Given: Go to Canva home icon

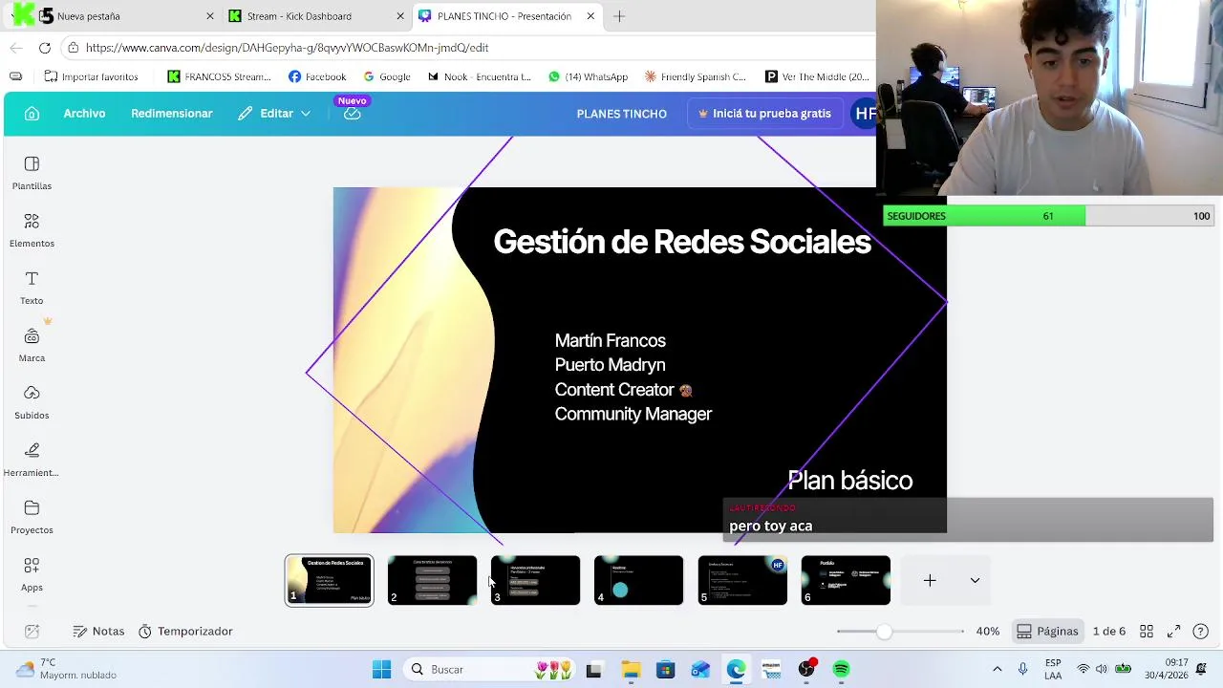Looking at the screenshot, I should click(32, 114).
